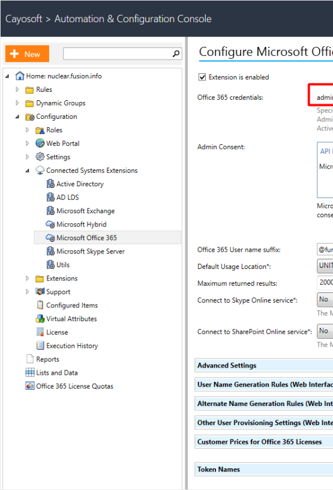
Task: Open Connect to SharePoint Online service dropdown
Action: (x=325, y=331)
